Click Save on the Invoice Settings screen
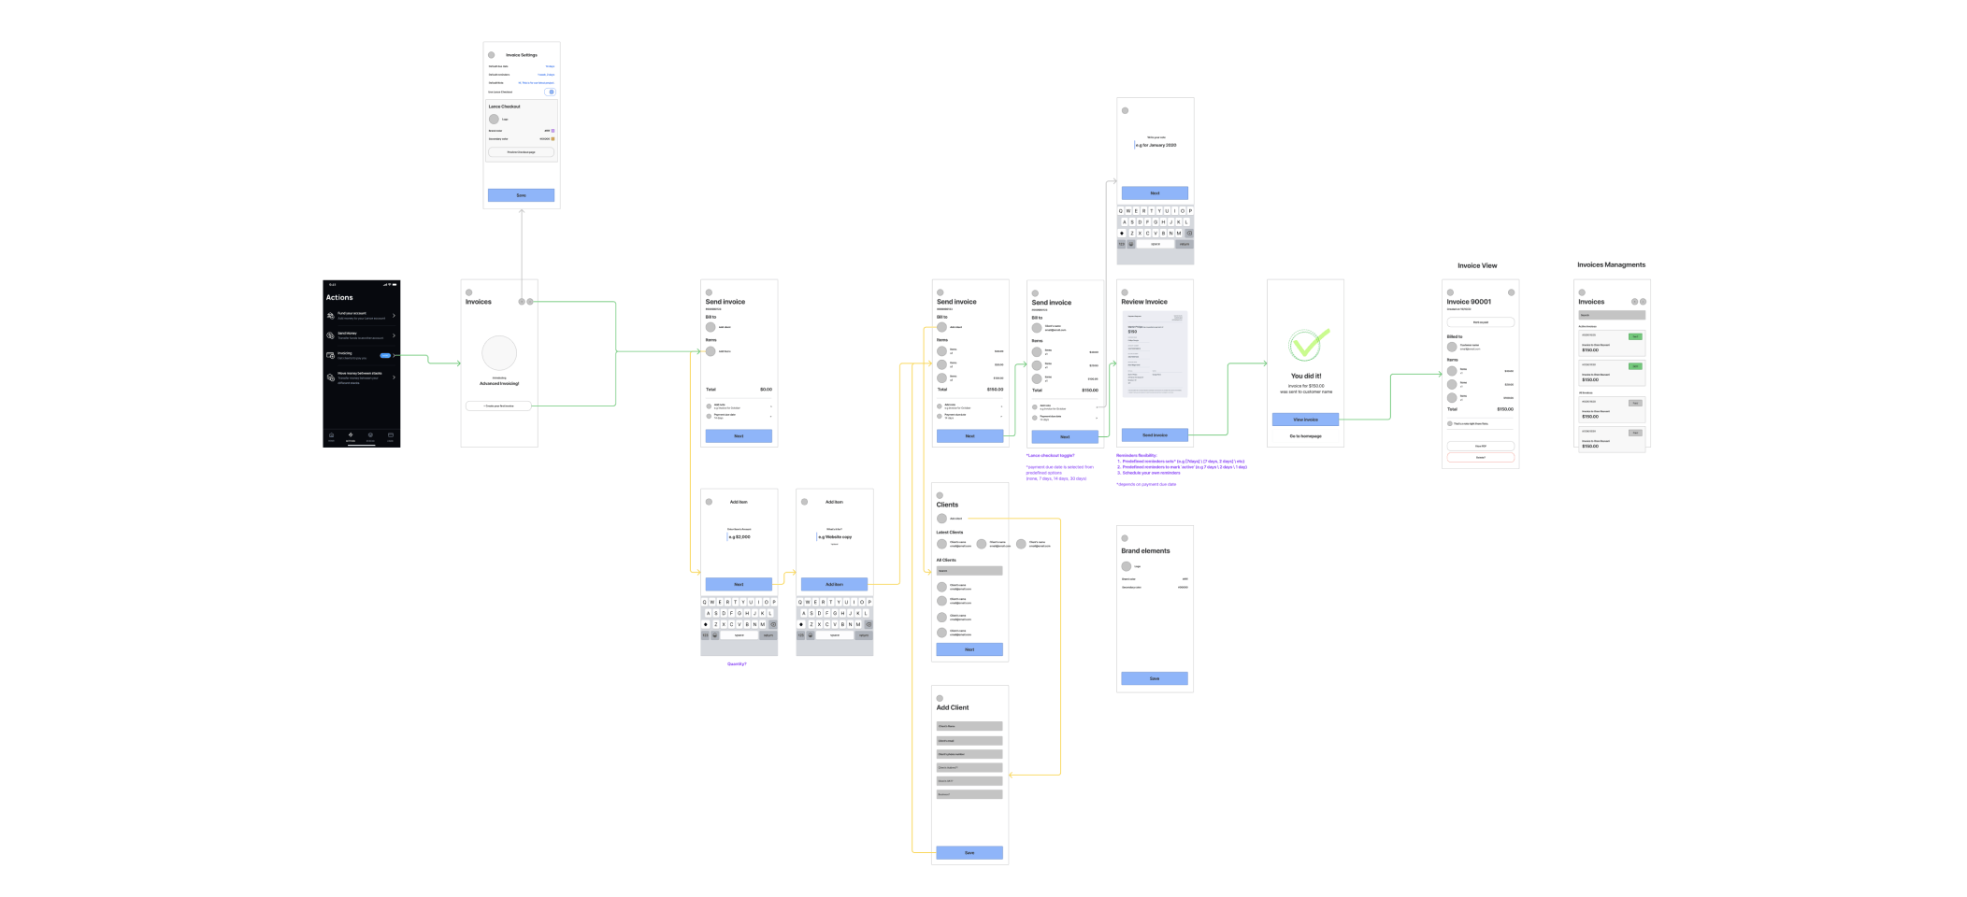The width and height of the screenshot is (1967, 897). (521, 195)
